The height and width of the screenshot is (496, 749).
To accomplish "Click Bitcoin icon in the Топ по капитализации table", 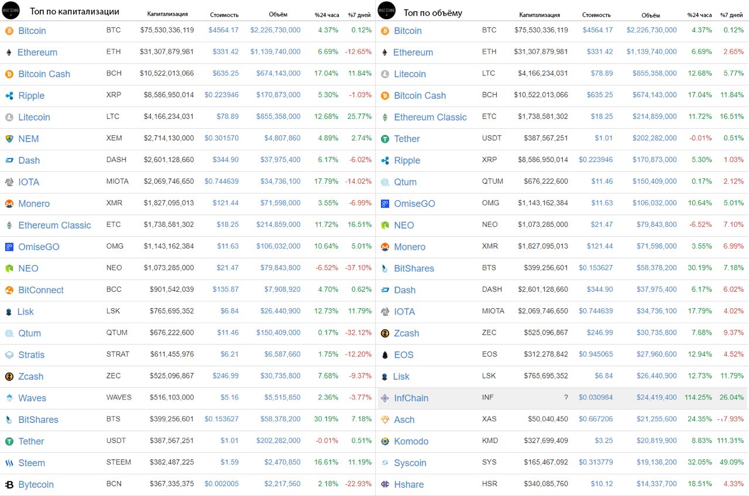I will 9,30.
